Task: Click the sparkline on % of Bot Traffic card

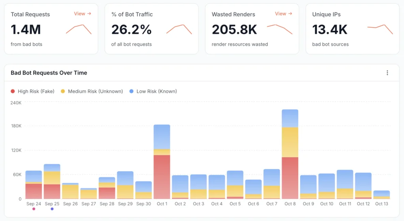Action: pyautogui.click(x=180, y=29)
